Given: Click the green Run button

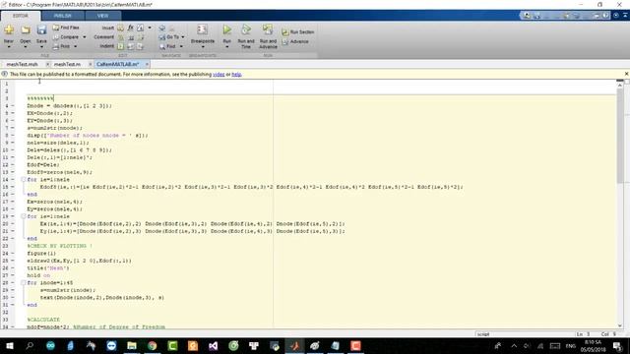Looking at the screenshot, I should pos(227,29).
